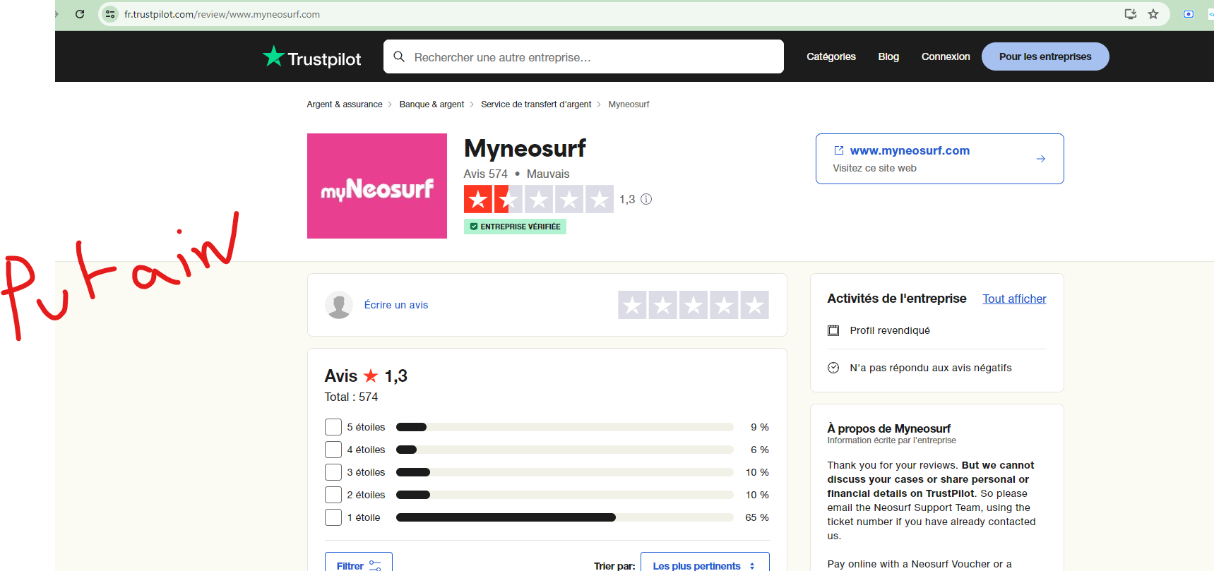Viewport: 1214px width, 571px height.
Task: Click the user avatar next to Écrire un avis
Action: pyautogui.click(x=339, y=305)
